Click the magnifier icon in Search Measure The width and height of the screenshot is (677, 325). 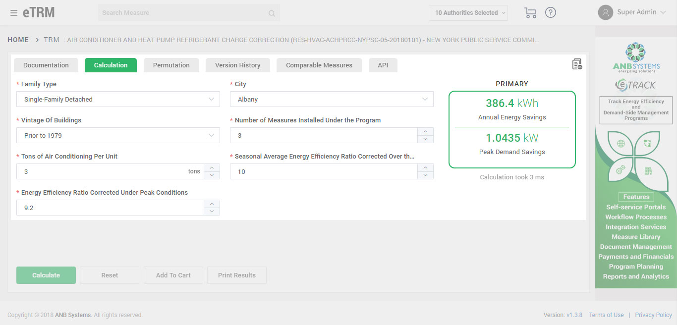point(272,13)
